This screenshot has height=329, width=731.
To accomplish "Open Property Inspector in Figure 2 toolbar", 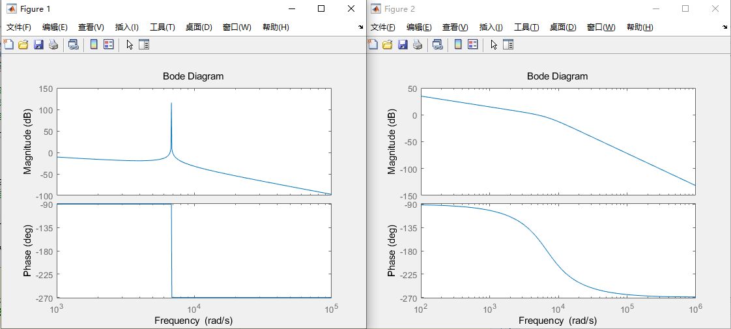I will (508, 45).
